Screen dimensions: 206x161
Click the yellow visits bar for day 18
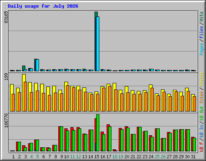(x=114, y=97)
